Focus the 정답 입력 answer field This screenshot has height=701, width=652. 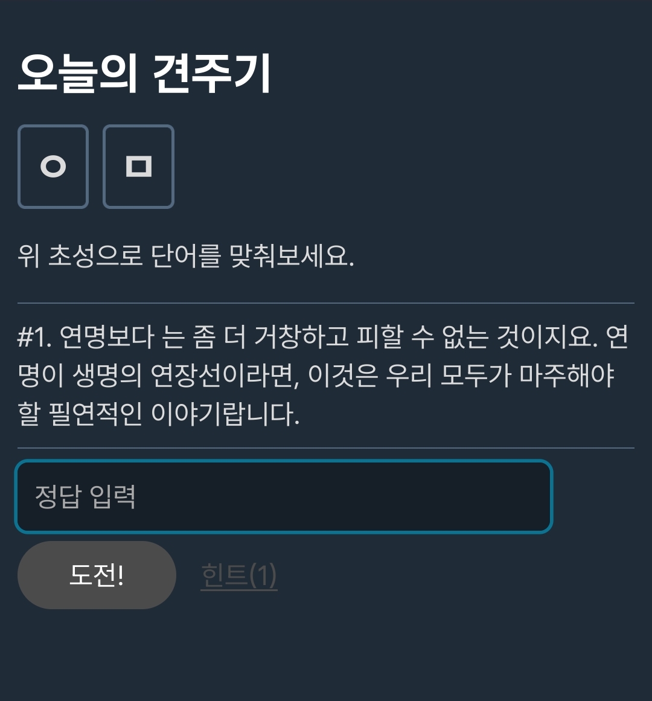(283, 496)
